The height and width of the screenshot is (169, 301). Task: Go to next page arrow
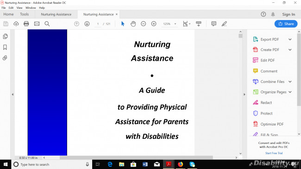tap(87, 24)
